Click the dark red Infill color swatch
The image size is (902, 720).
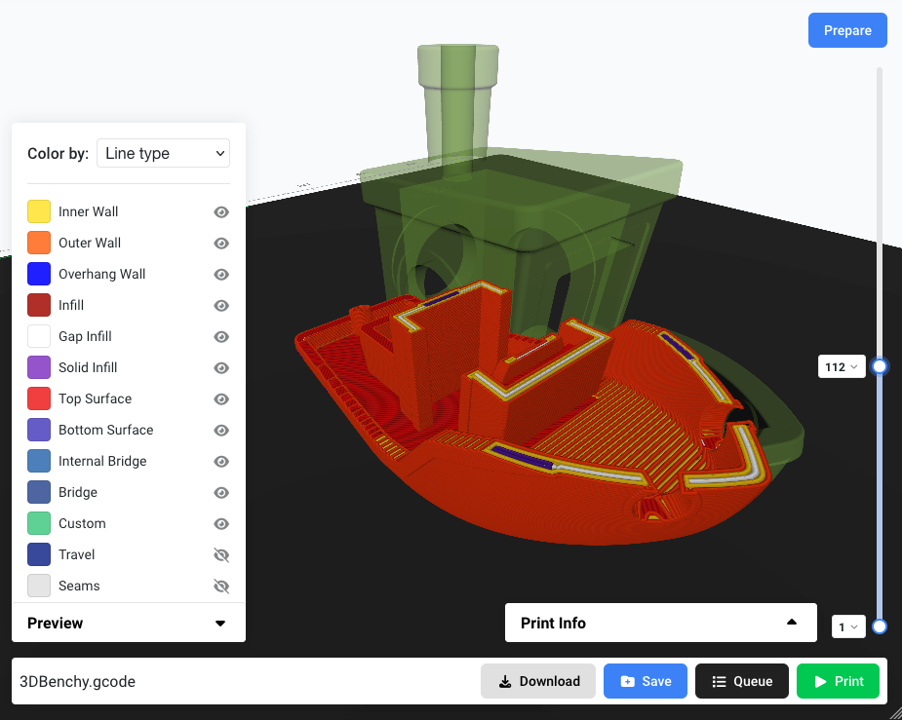39,305
